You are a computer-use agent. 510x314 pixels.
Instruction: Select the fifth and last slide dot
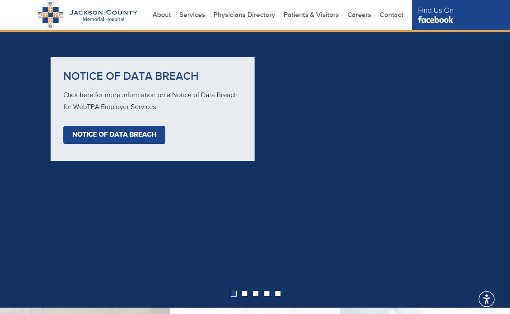[278, 294]
